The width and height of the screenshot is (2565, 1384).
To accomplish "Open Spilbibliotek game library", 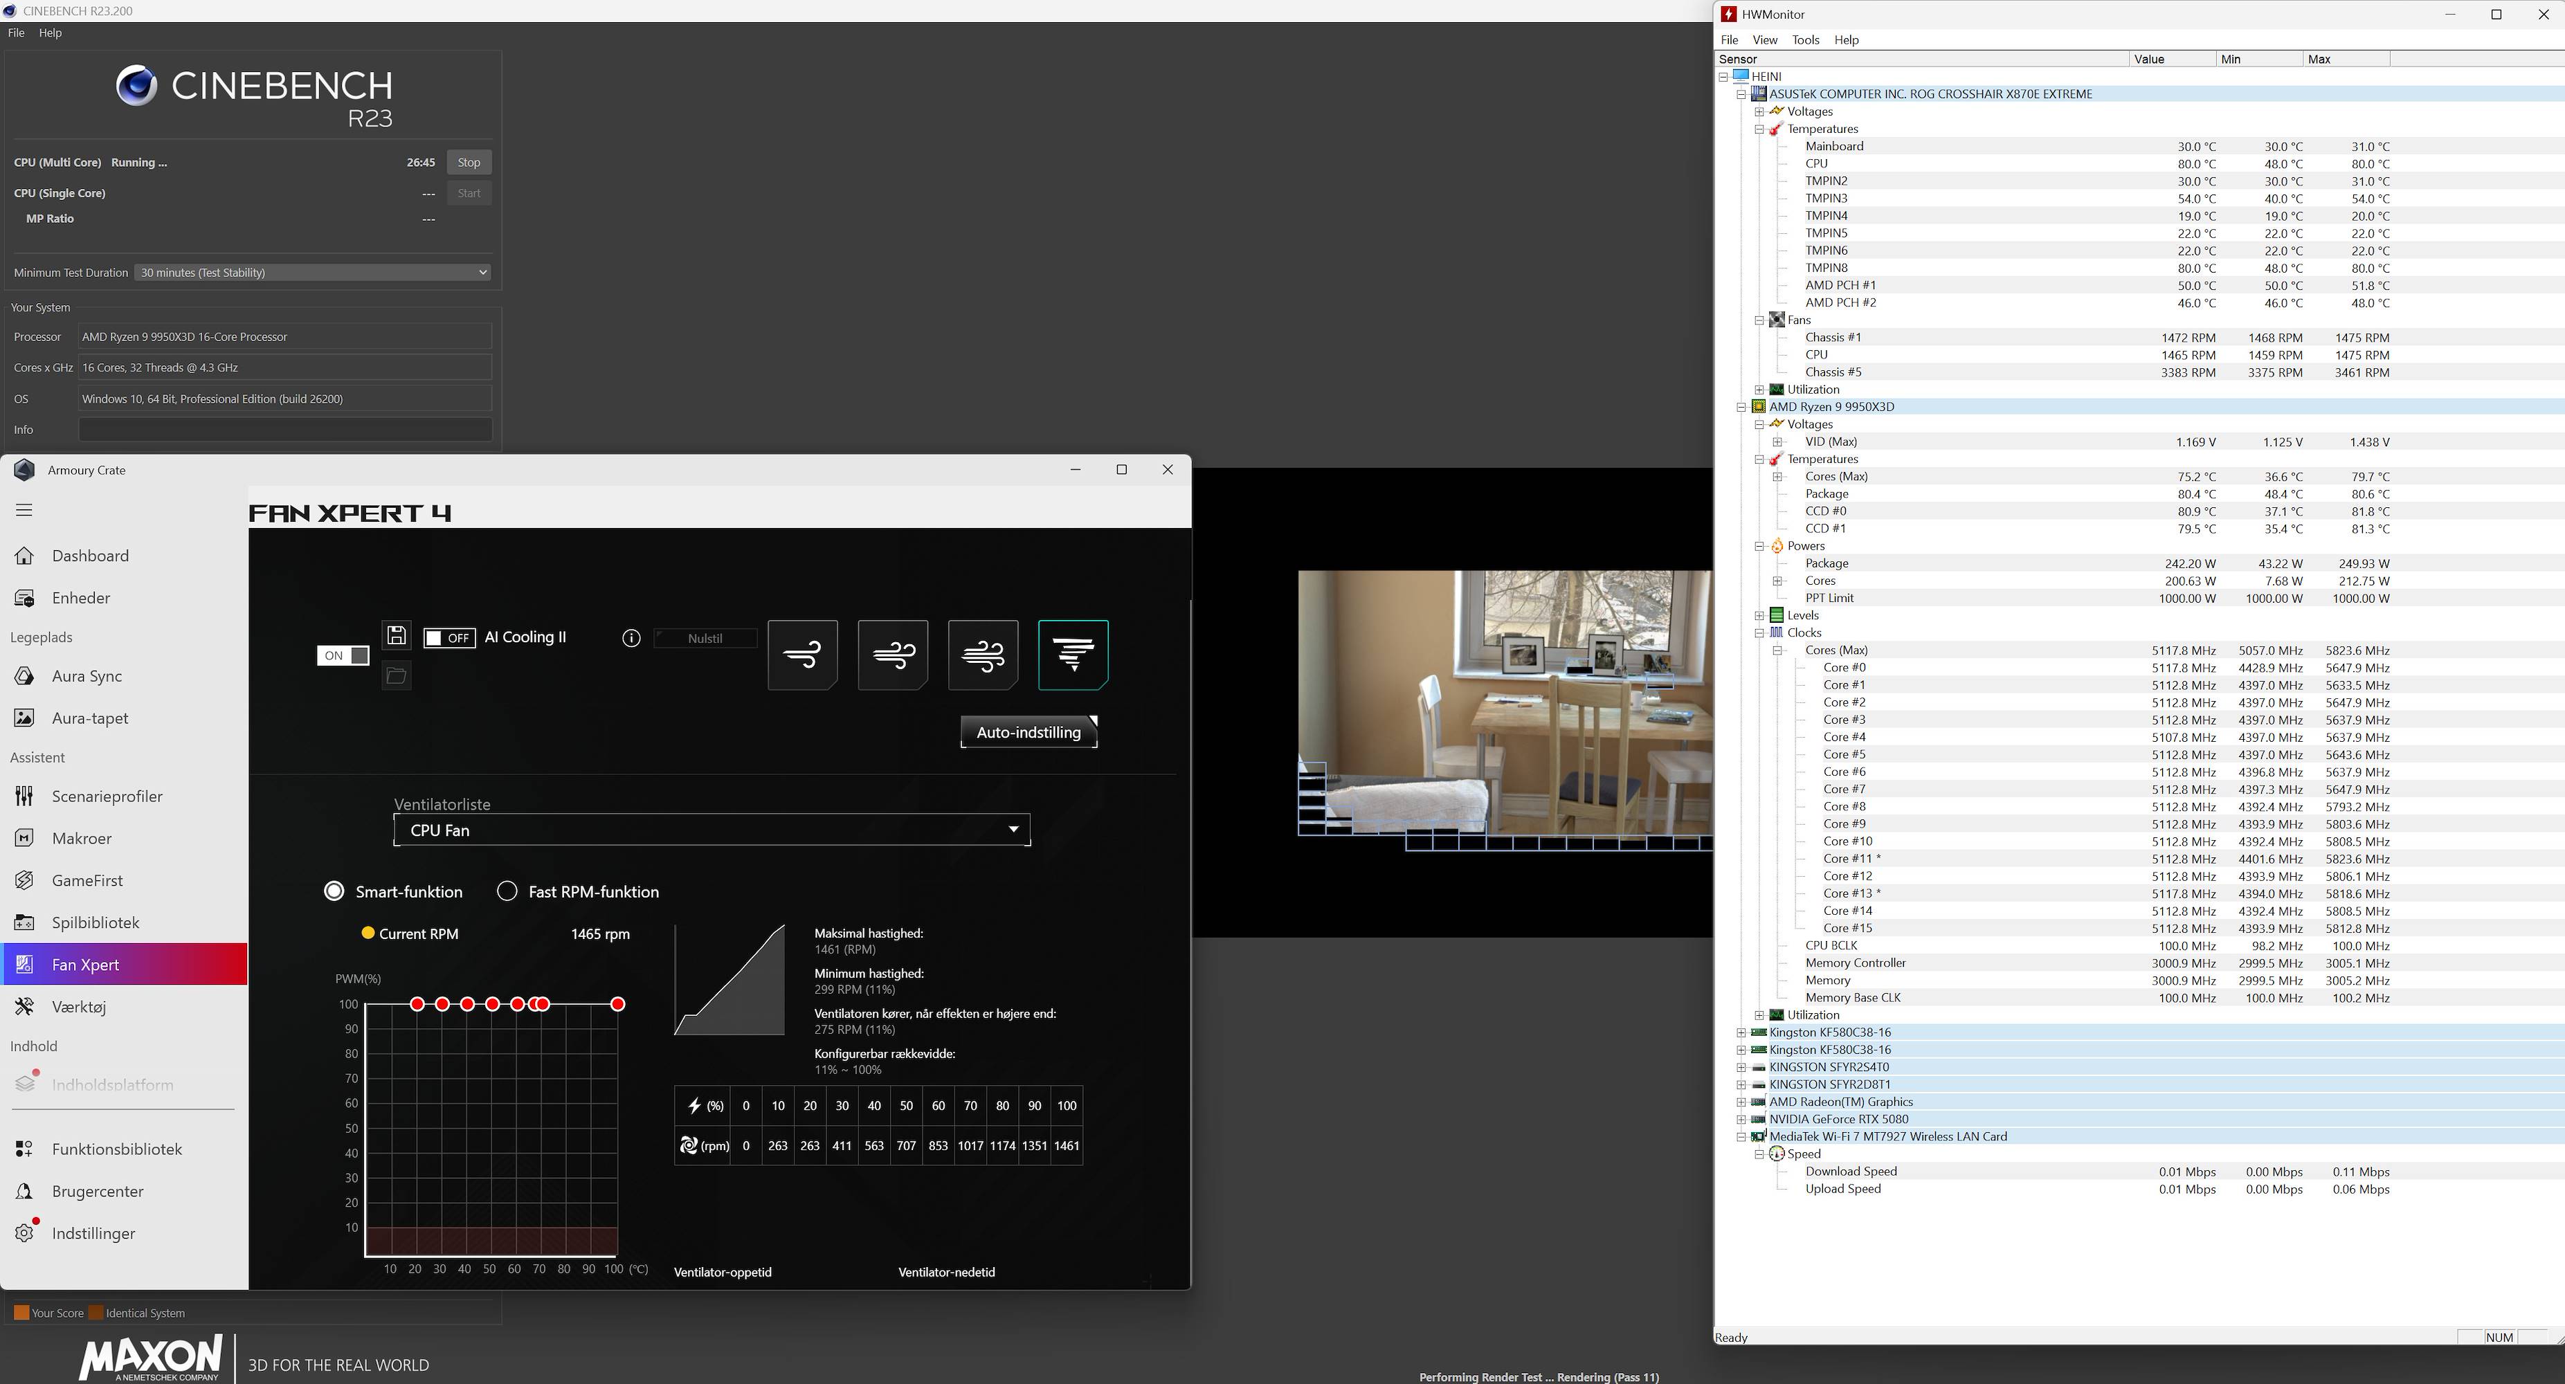I will (96, 922).
